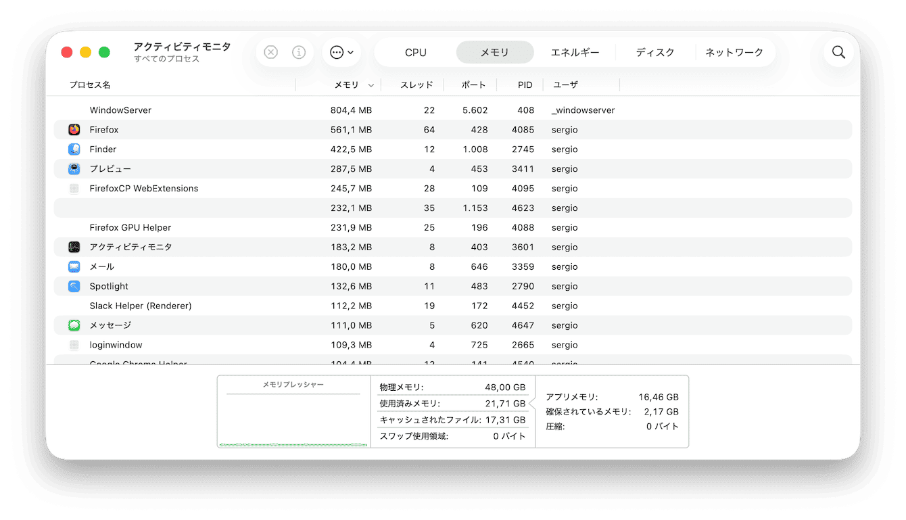The width and height of the screenshot is (906, 520).
Task: Select the メール process name
Action: 102,267
